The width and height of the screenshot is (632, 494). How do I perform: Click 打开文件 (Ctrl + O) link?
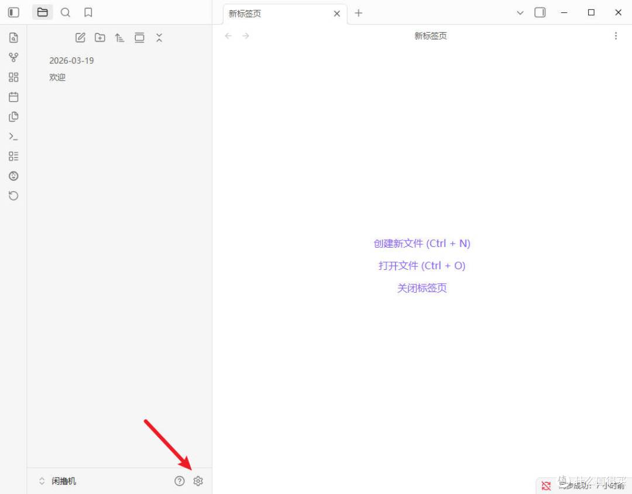point(422,266)
